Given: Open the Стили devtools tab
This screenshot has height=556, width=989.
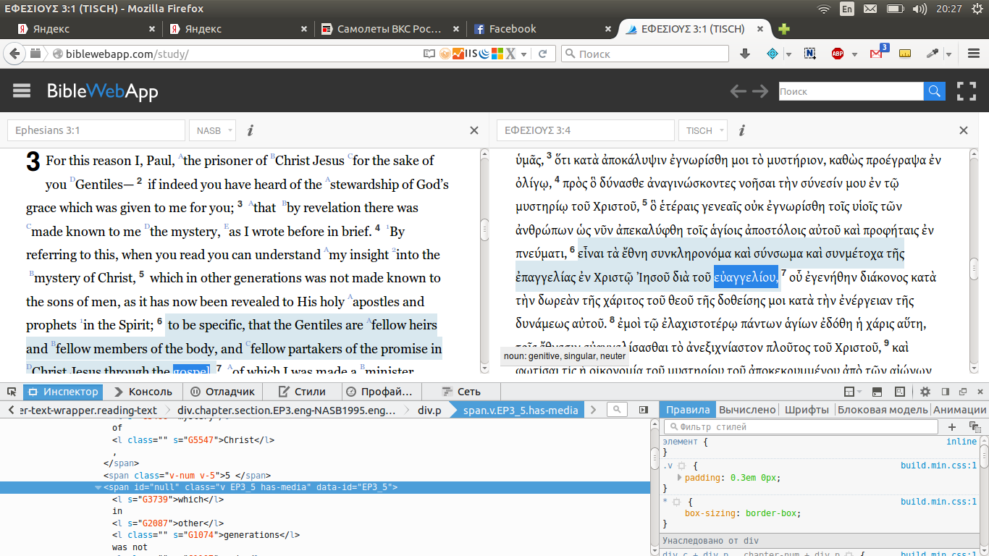Looking at the screenshot, I should click(302, 392).
